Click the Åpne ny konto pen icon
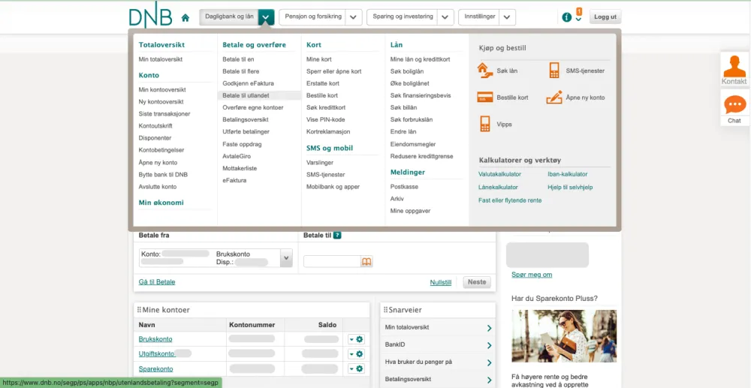Image resolution: width=751 pixels, height=388 pixels. 554,98
